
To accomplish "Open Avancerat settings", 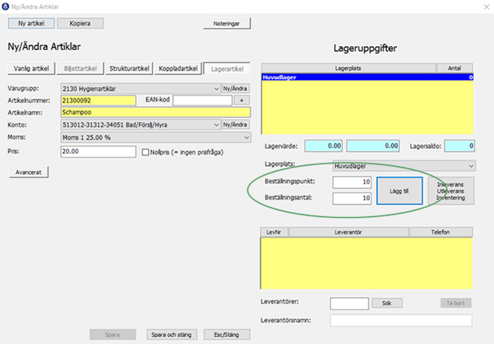I will point(29,172).
